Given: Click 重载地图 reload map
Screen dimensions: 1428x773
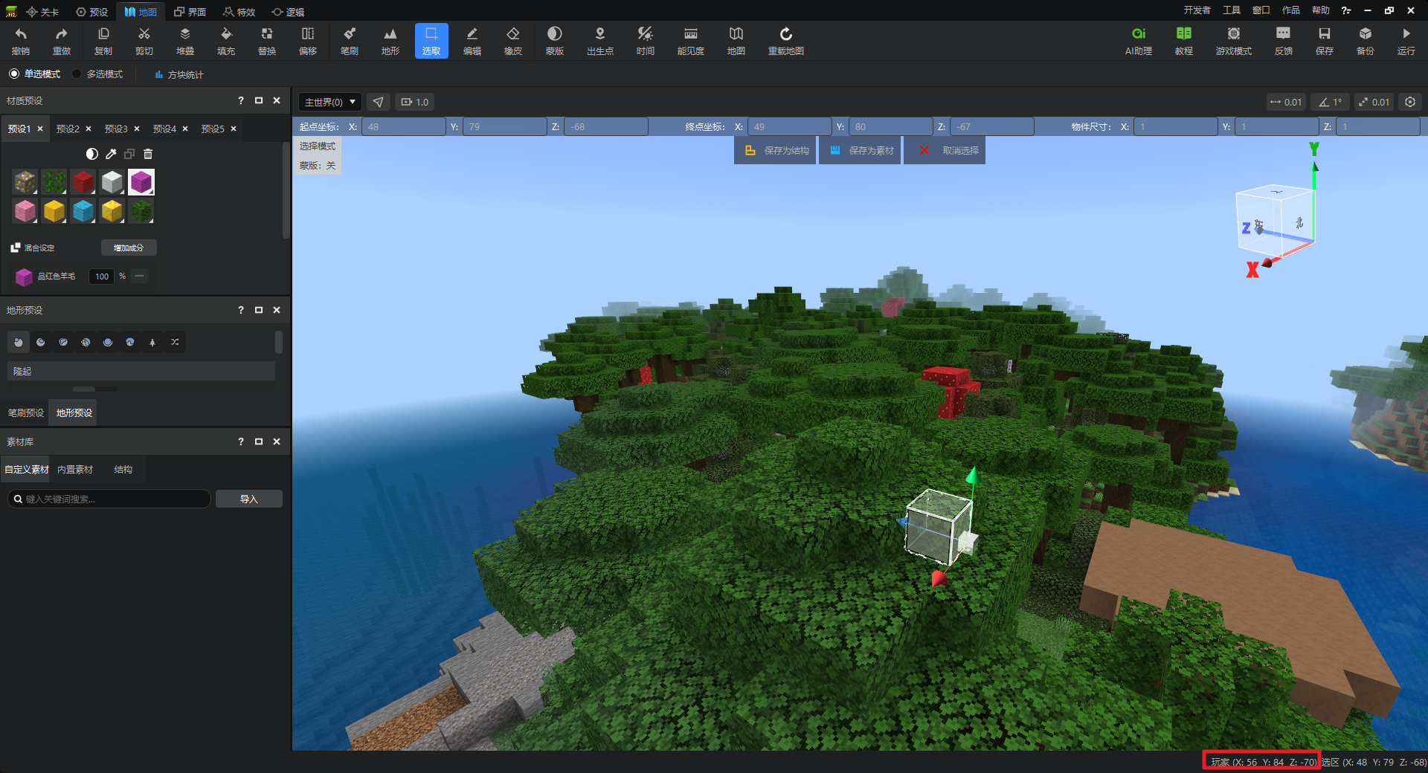Looking at the screenshot, I should click(786, 41).
